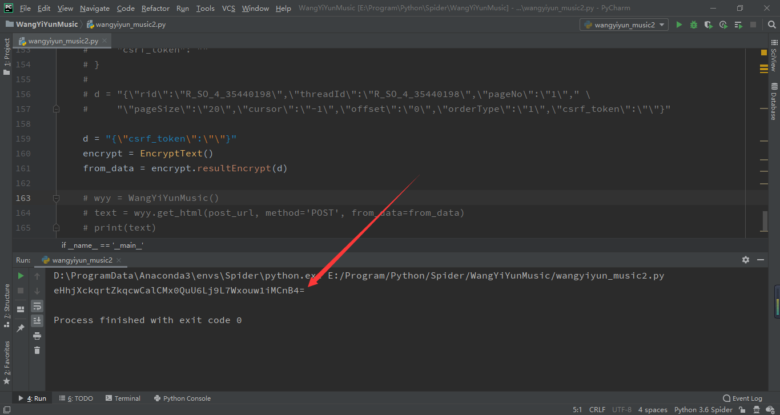Screen dimensions: 780x415
Task: Pin the Run tab
Action: (x=21, y=328)
